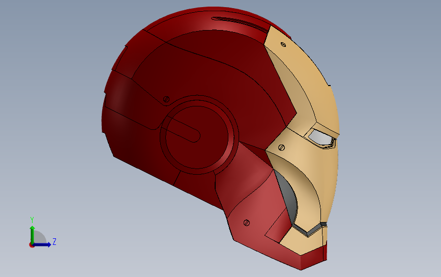This screenshot has height=277, width=441.
Task: Select the screw on the gold forehead plate
Action: 283,44
